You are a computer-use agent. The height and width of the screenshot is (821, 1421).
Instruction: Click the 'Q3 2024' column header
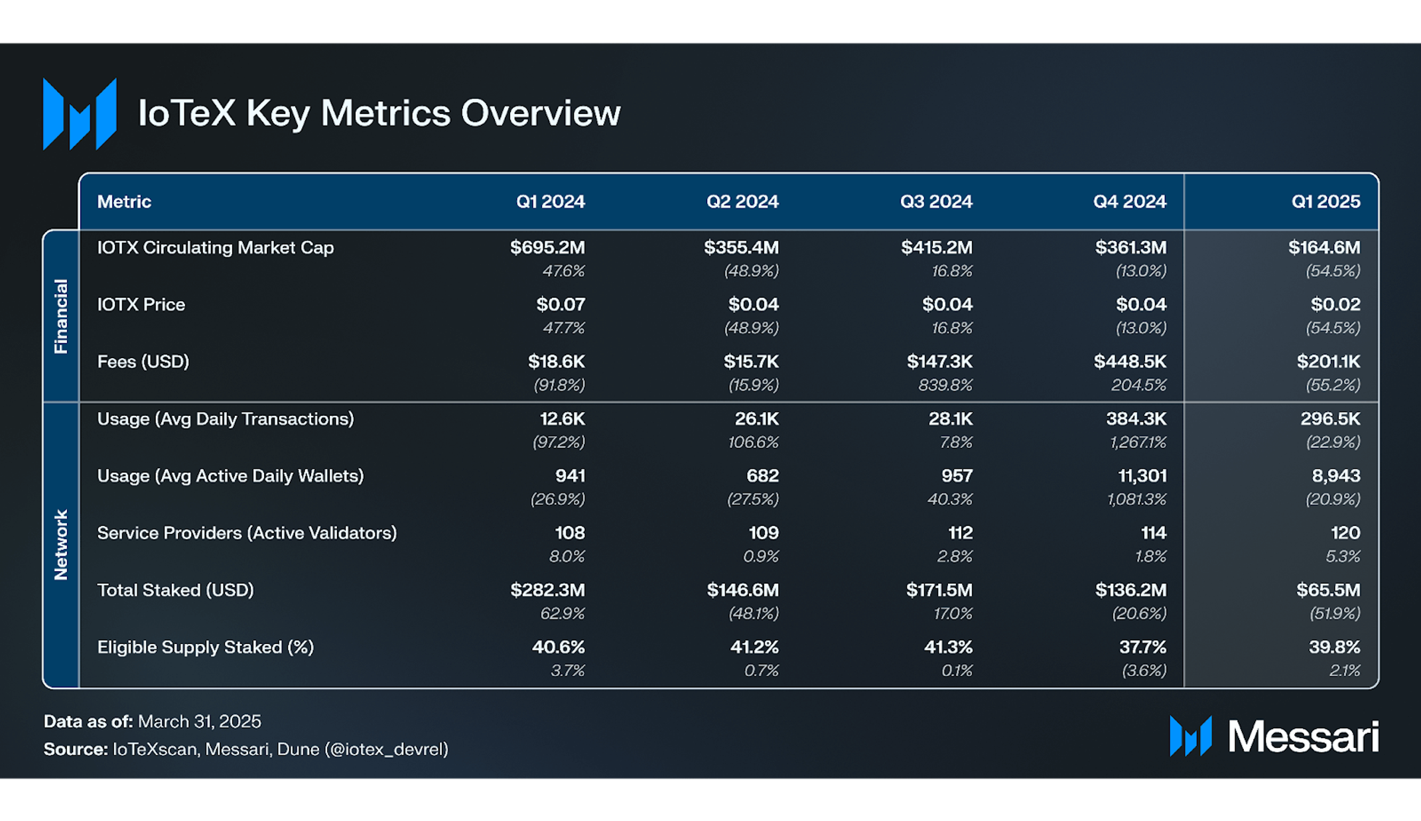[936, 202]
